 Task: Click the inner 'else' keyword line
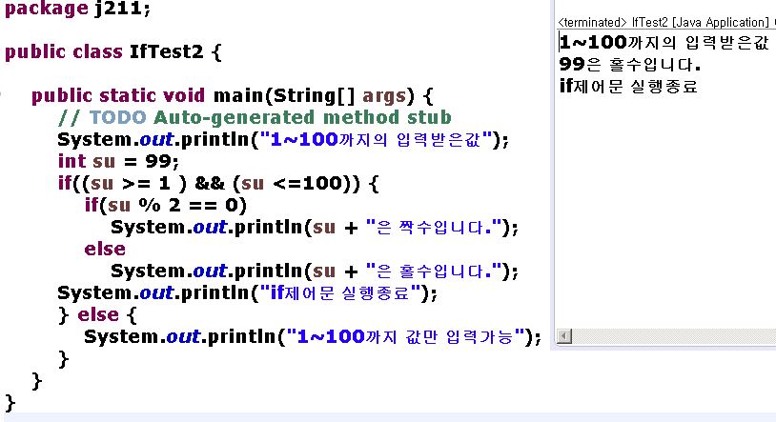click(x=105, y=249)
